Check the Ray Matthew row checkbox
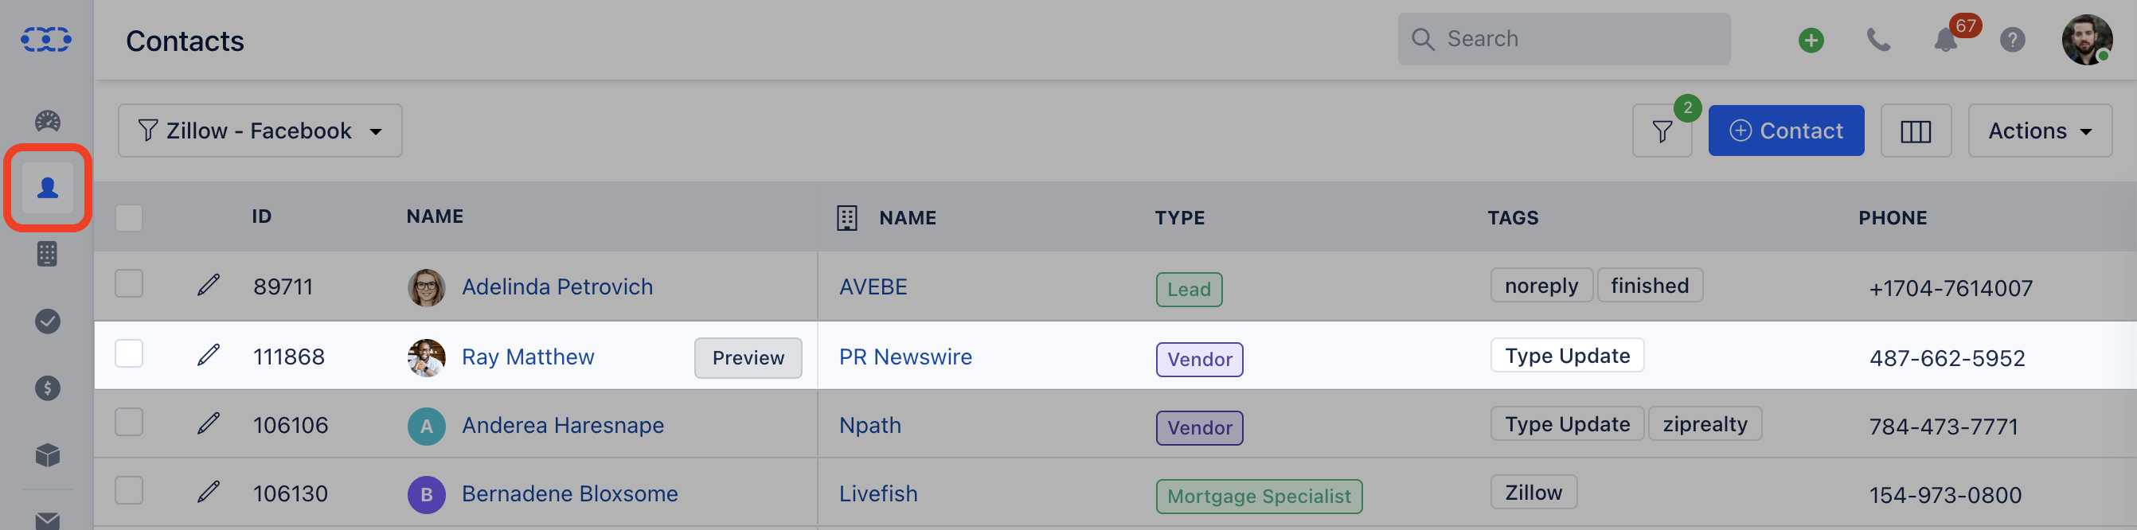Screen dimensions: 2137x530 point(128,354)
